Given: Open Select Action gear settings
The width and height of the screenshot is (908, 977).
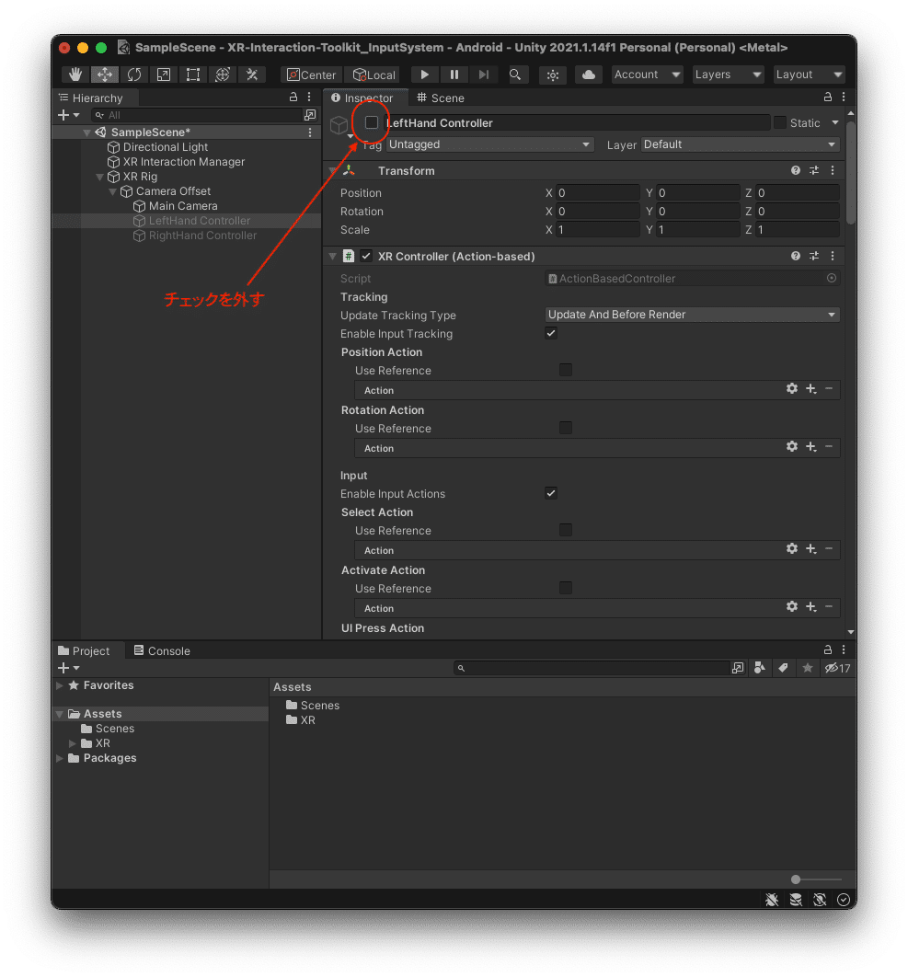Looking at the screenshot, I should tap(792, 549).
